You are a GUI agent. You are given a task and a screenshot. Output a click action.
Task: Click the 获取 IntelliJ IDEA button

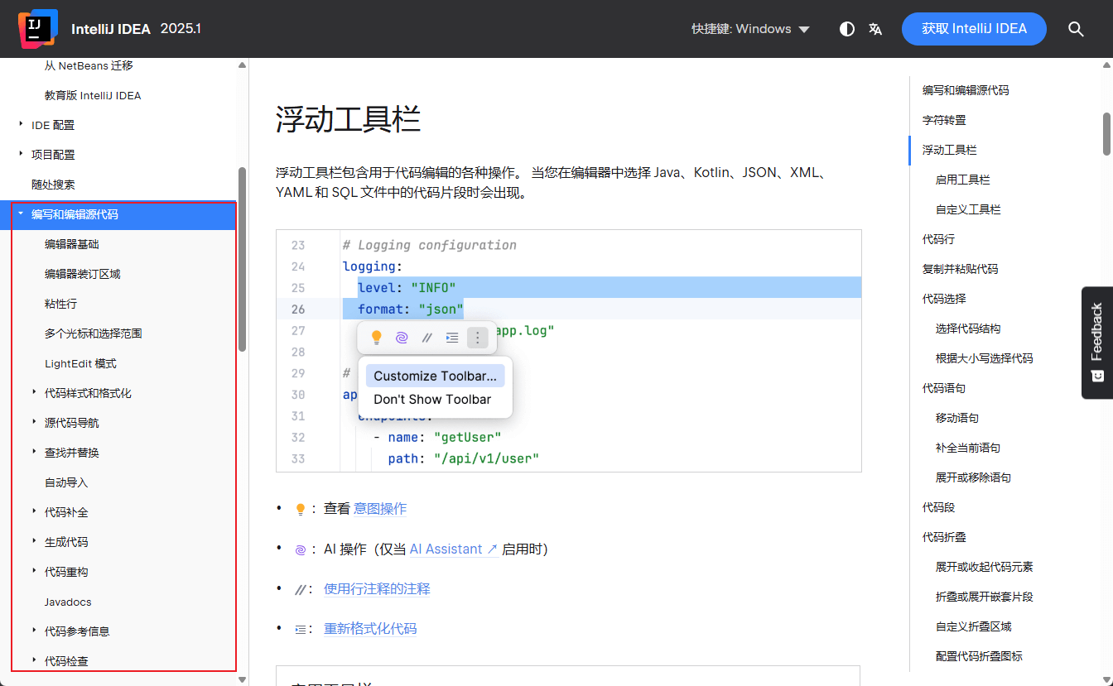974,29
